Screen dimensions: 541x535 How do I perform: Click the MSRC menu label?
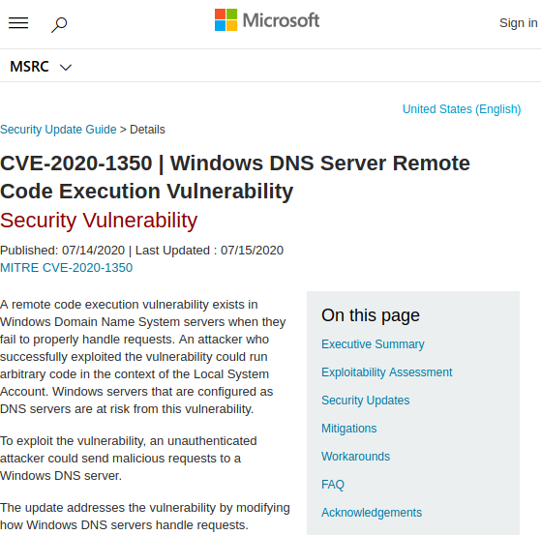tap(29, 67)
